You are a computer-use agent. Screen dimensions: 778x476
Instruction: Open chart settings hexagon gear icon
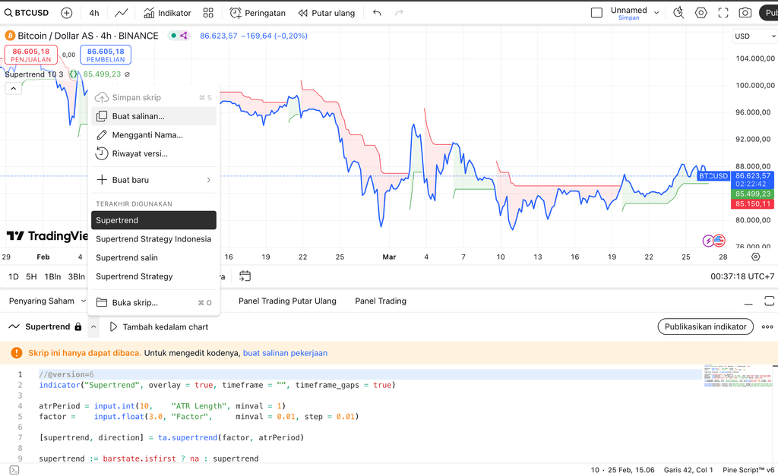click(x=701, y=13)
